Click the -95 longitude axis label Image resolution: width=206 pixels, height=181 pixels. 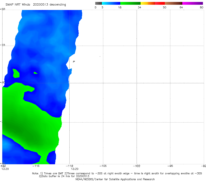170,166
